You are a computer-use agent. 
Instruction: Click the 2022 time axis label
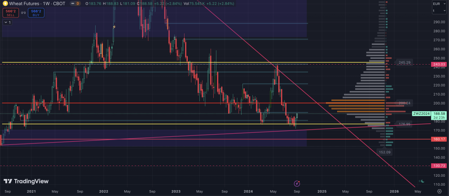(x=104, y=191)
